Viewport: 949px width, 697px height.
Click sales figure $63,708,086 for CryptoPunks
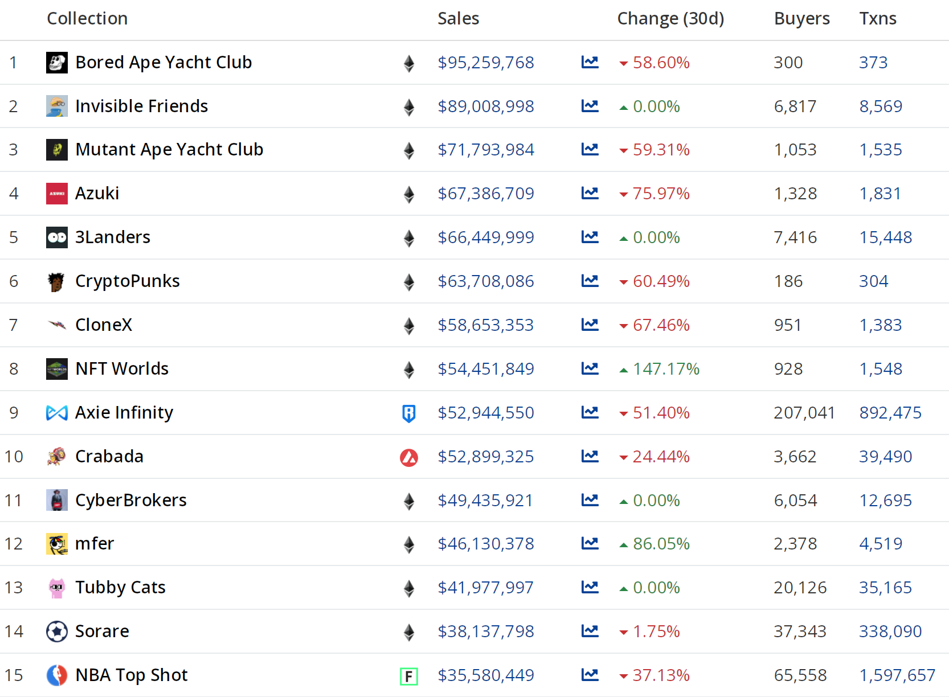[486, 281]
